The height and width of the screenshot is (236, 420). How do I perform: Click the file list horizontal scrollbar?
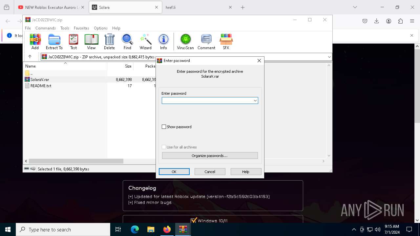point(76,161)
